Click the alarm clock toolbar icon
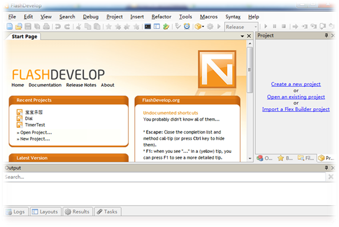Viewport: 339px width, 227px height. point(187,26)
